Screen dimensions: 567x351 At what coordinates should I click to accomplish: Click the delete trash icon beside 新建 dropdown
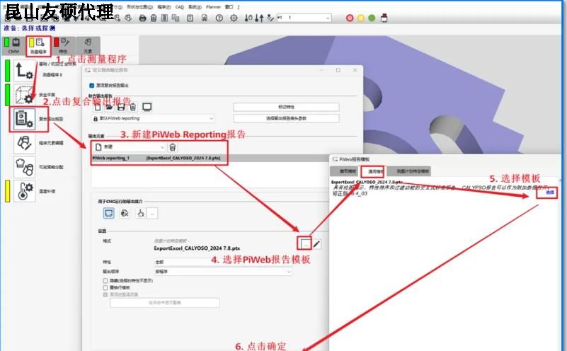pyautogui.click(x=172, y=146)
